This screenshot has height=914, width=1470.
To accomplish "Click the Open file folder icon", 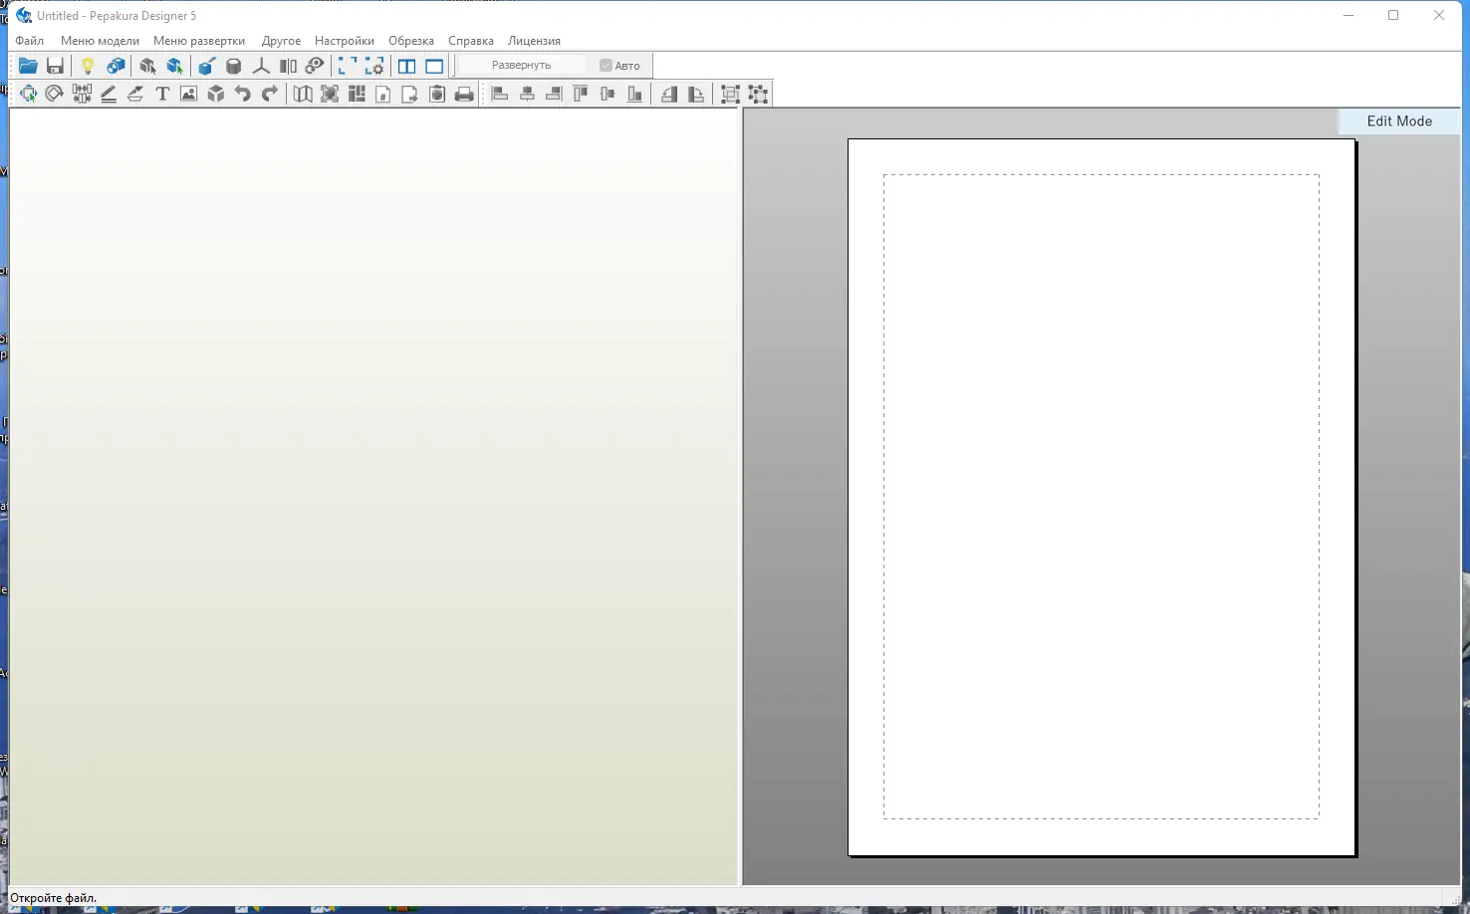I will [x=28, y=66].
